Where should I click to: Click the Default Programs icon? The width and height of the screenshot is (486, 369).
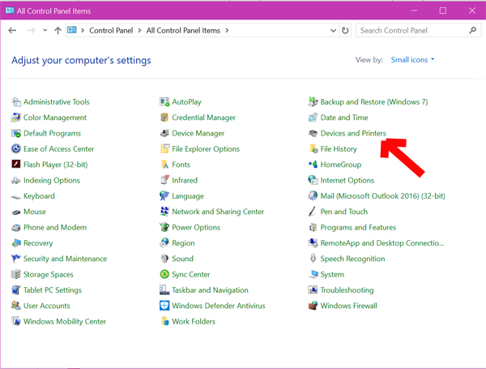click(16, 133)
